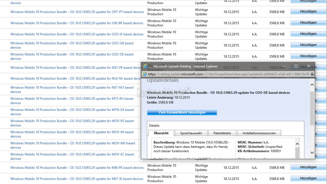
Task: Open the NXT-PE based devices update link
Action: (75, 68)
